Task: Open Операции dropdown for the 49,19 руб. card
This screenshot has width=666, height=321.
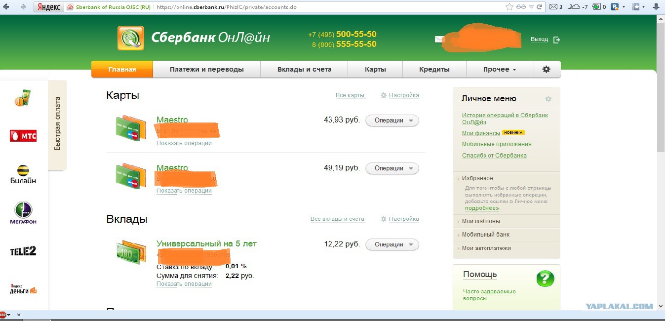Action: pos(392,168)
